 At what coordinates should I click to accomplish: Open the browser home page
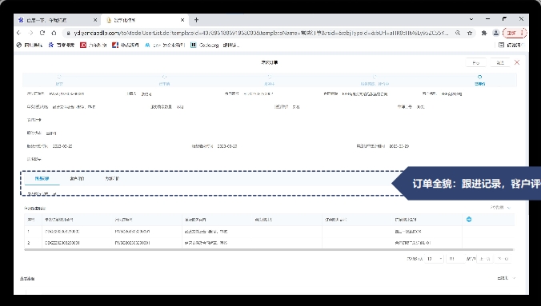54,33
